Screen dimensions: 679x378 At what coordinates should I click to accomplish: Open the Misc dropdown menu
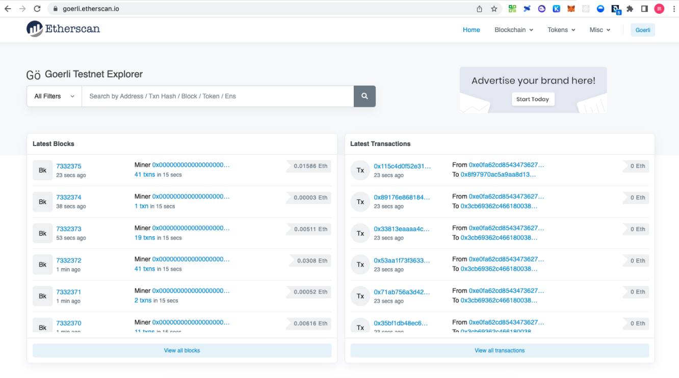599,30
